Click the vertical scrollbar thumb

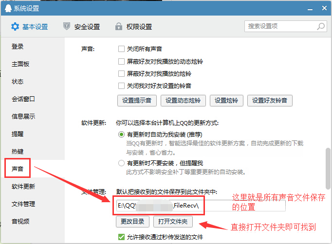coord(328,169)
